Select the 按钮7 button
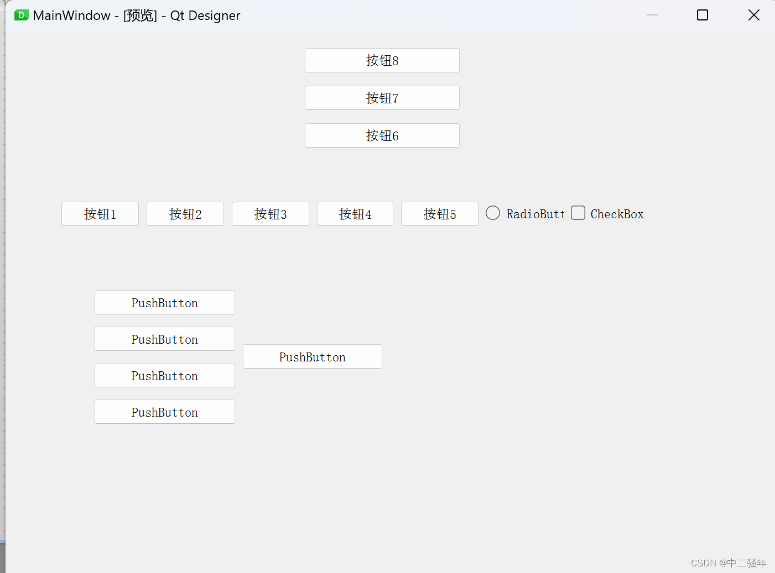The image size is (775, 573). coord(382,98)
